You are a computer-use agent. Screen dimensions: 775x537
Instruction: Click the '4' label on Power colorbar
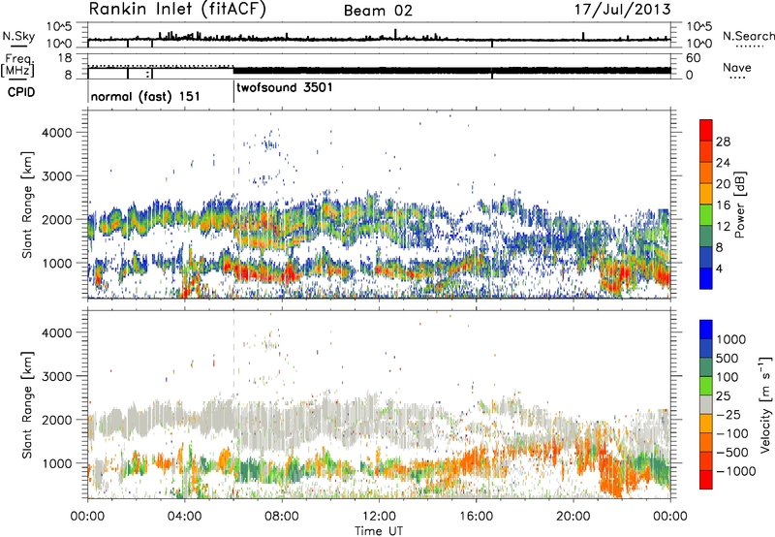coord(720,269)
